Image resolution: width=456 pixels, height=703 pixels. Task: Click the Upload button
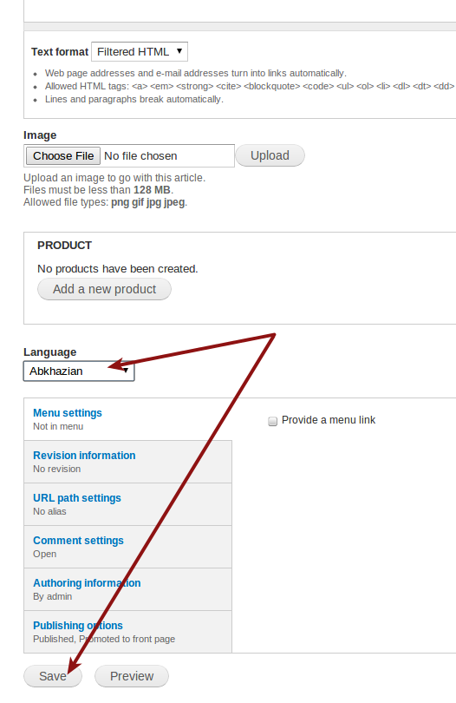(x=270, y=155)
